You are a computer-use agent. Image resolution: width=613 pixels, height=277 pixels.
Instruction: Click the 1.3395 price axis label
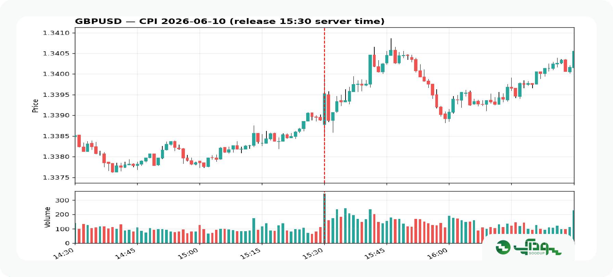coord(56,95)
